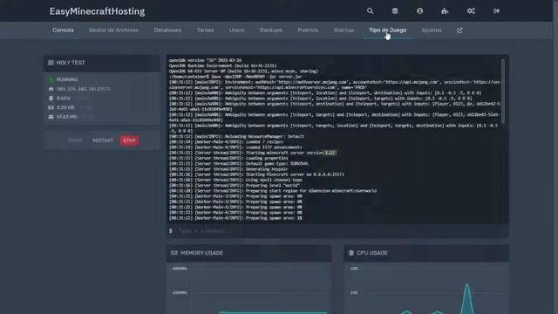Click the CPU USAGE panel header
The height and width of the screenshot is (314, 558).
(426, 253)
